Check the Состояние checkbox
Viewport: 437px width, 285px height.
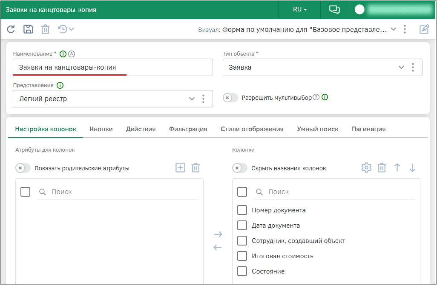coord(242,271)
